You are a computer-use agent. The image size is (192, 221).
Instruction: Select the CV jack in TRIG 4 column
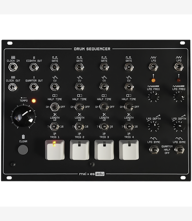129,87
